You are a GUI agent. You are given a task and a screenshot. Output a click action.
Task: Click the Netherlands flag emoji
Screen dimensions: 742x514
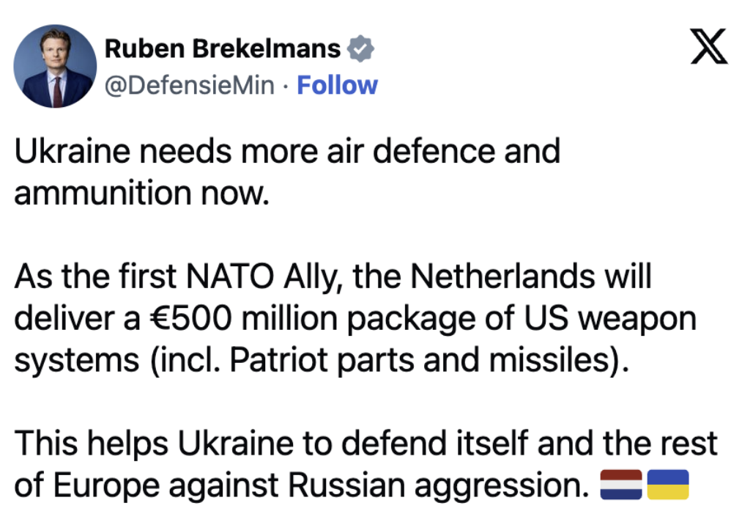click(620, 484)
